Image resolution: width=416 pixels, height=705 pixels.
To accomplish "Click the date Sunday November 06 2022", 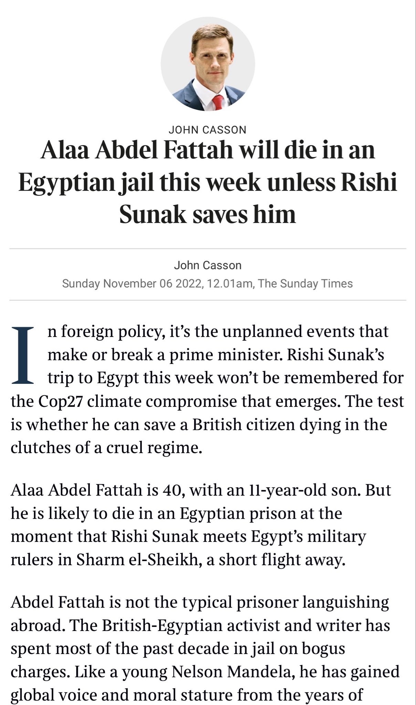I will (x=131, y=284).
